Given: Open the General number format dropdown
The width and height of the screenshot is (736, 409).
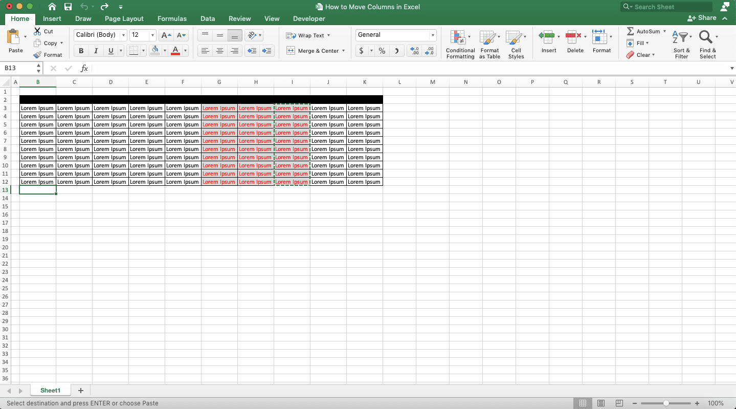Looking at the screenshot, I should click(433, 35).
